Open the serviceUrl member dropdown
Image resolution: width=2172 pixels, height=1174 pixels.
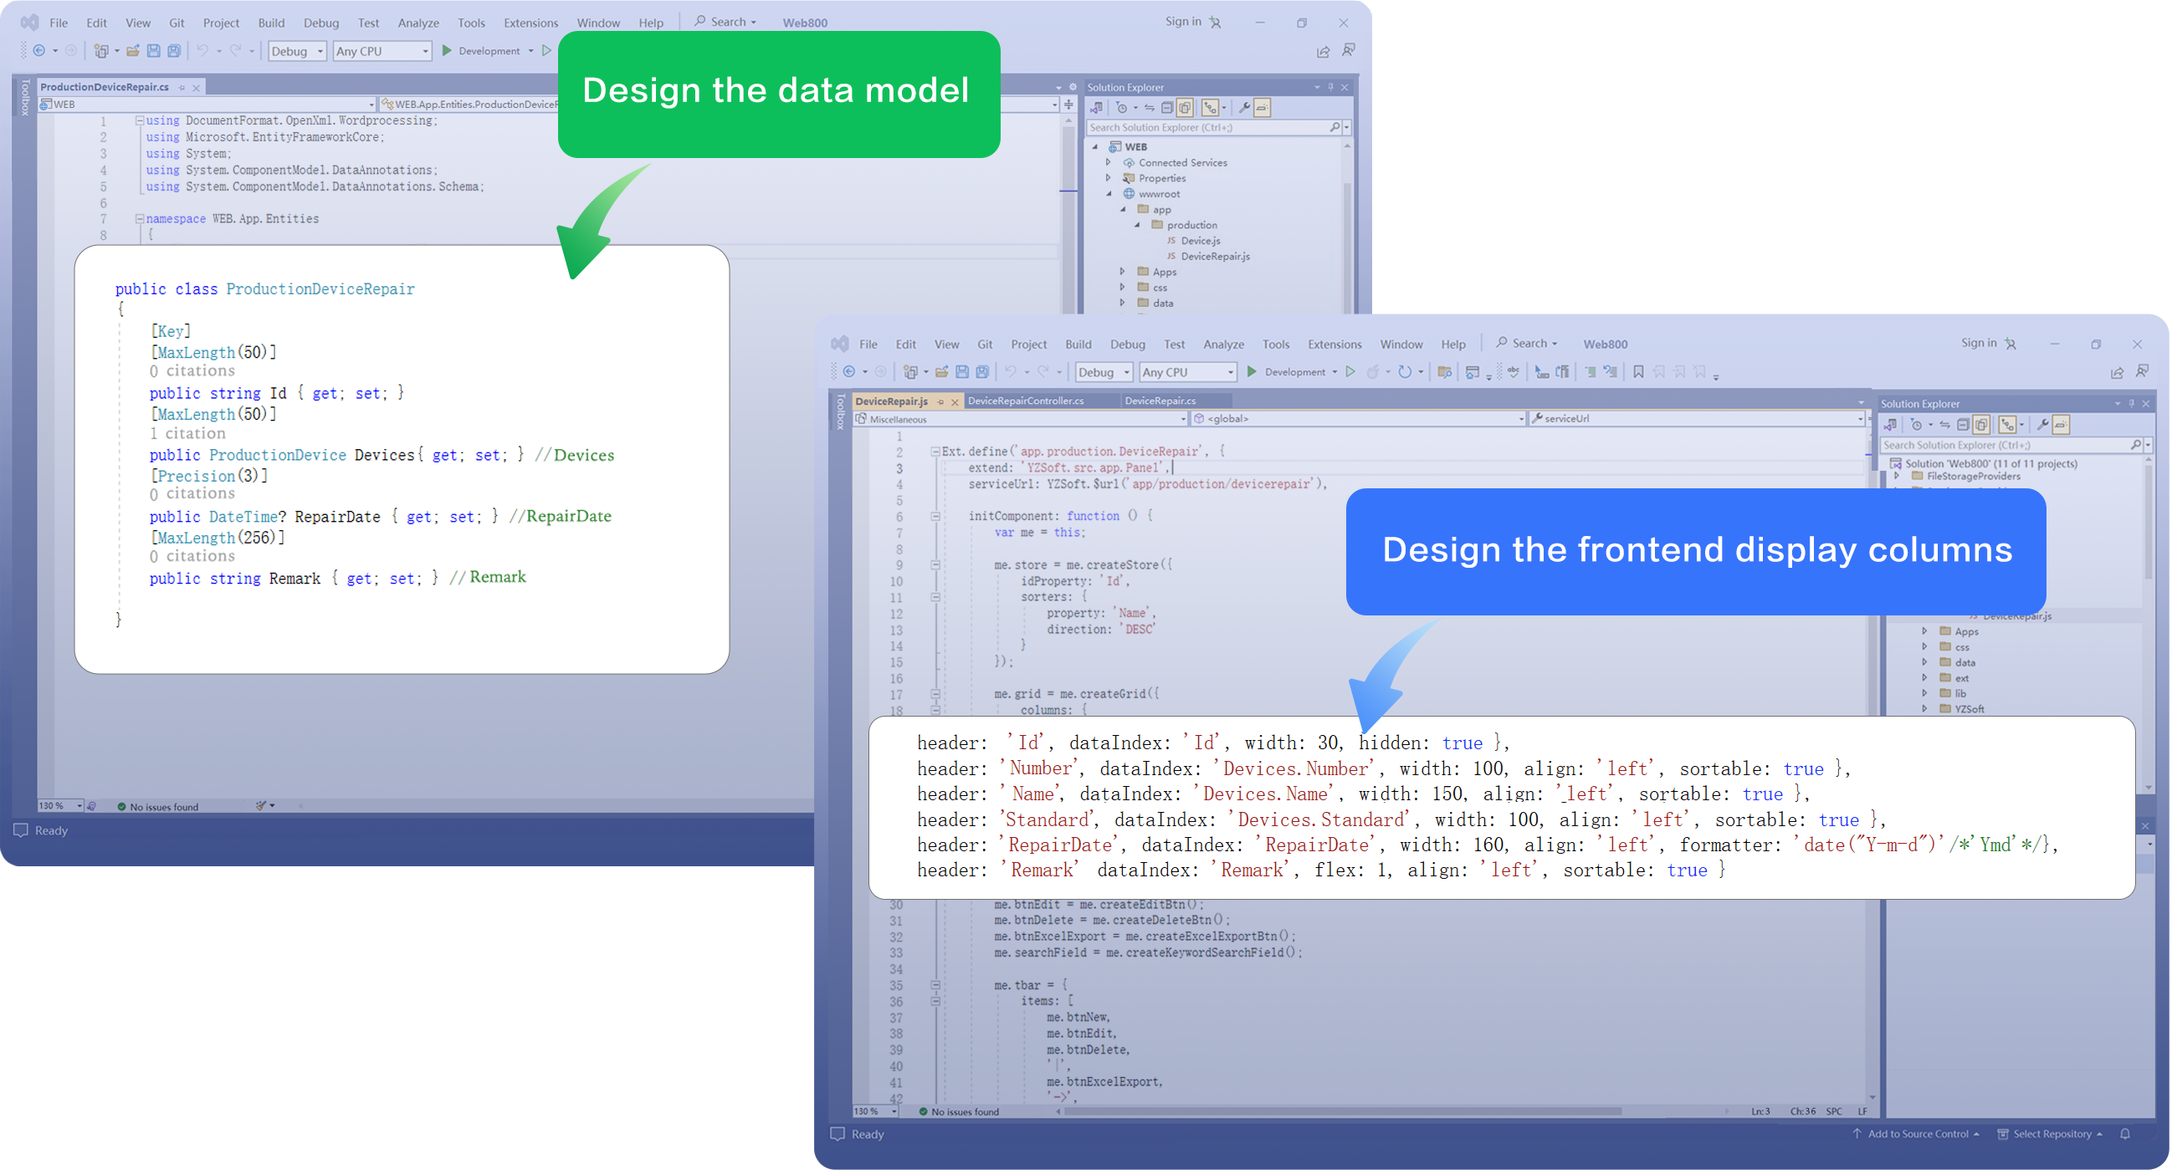(x=1859, y=419)
